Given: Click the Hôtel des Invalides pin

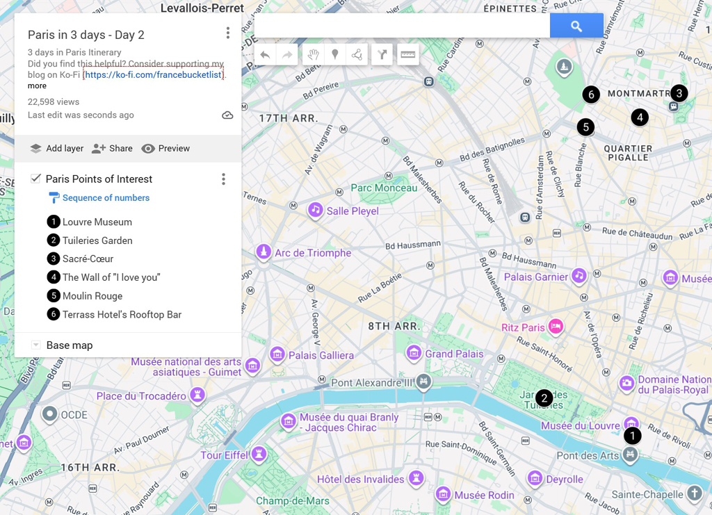Looking at the screenshot, I should [416, 477].
